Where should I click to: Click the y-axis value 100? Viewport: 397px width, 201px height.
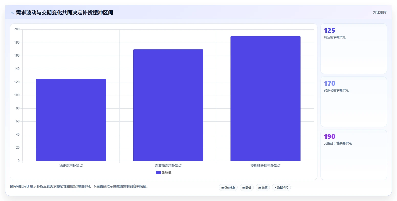(x=17, y=95)
